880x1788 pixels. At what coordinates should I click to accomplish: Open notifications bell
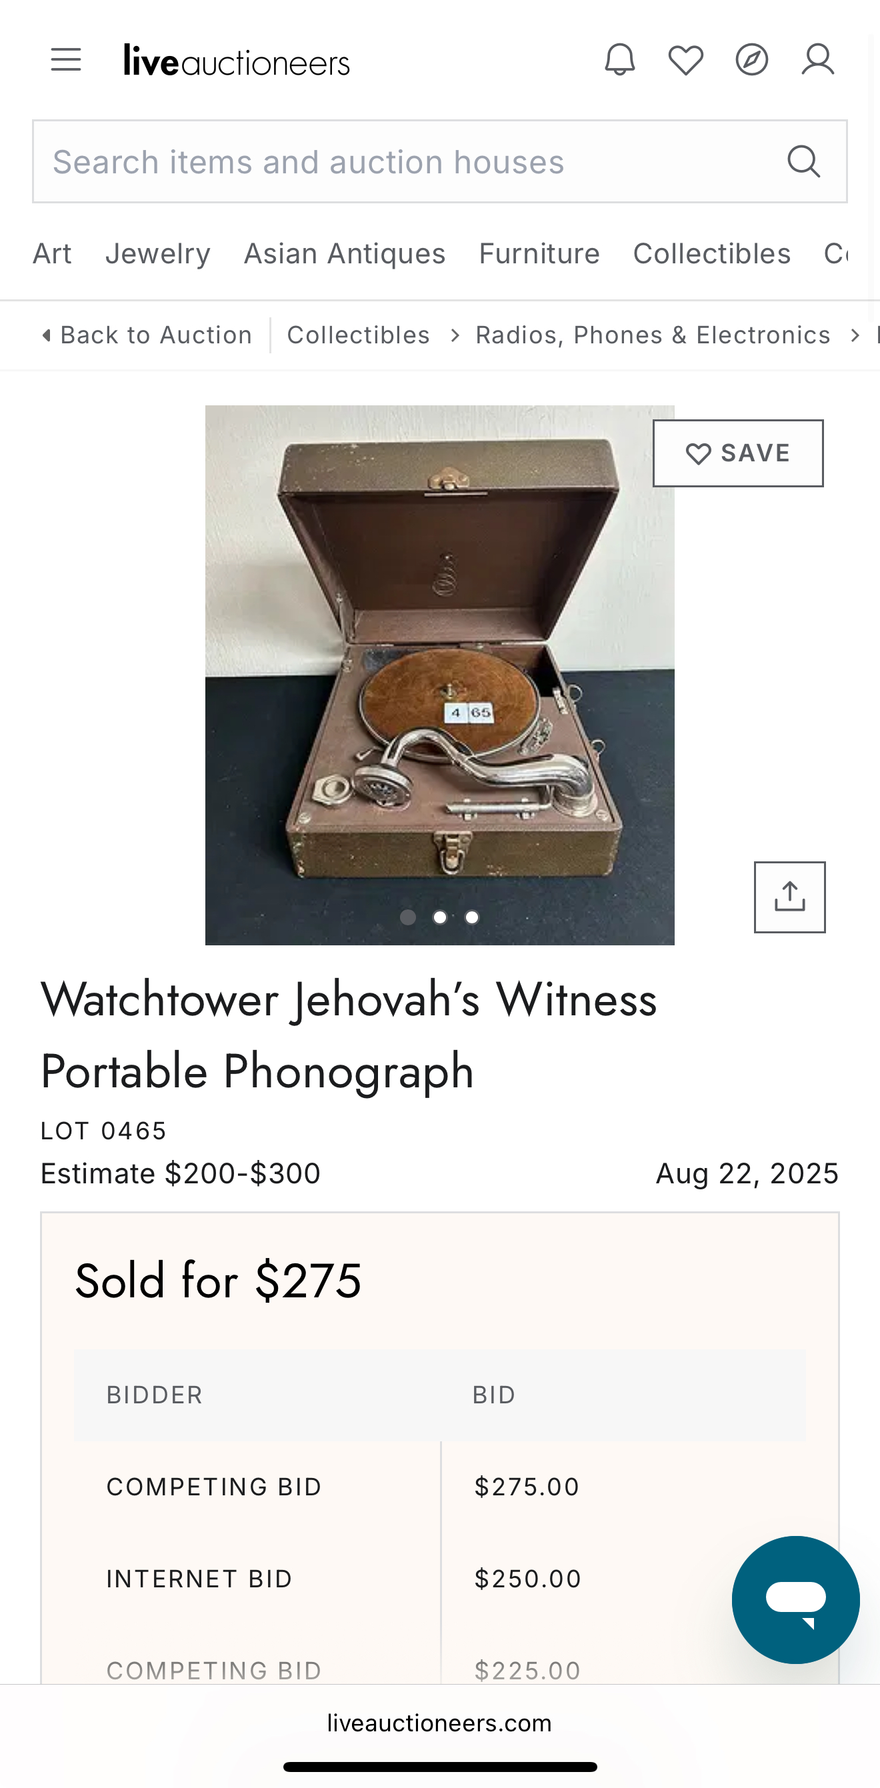pyautogui.click(x=620, y=60)
